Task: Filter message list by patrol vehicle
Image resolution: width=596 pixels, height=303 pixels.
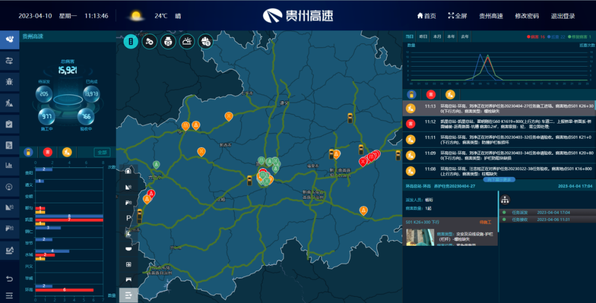Action: (x=411, y=94)
